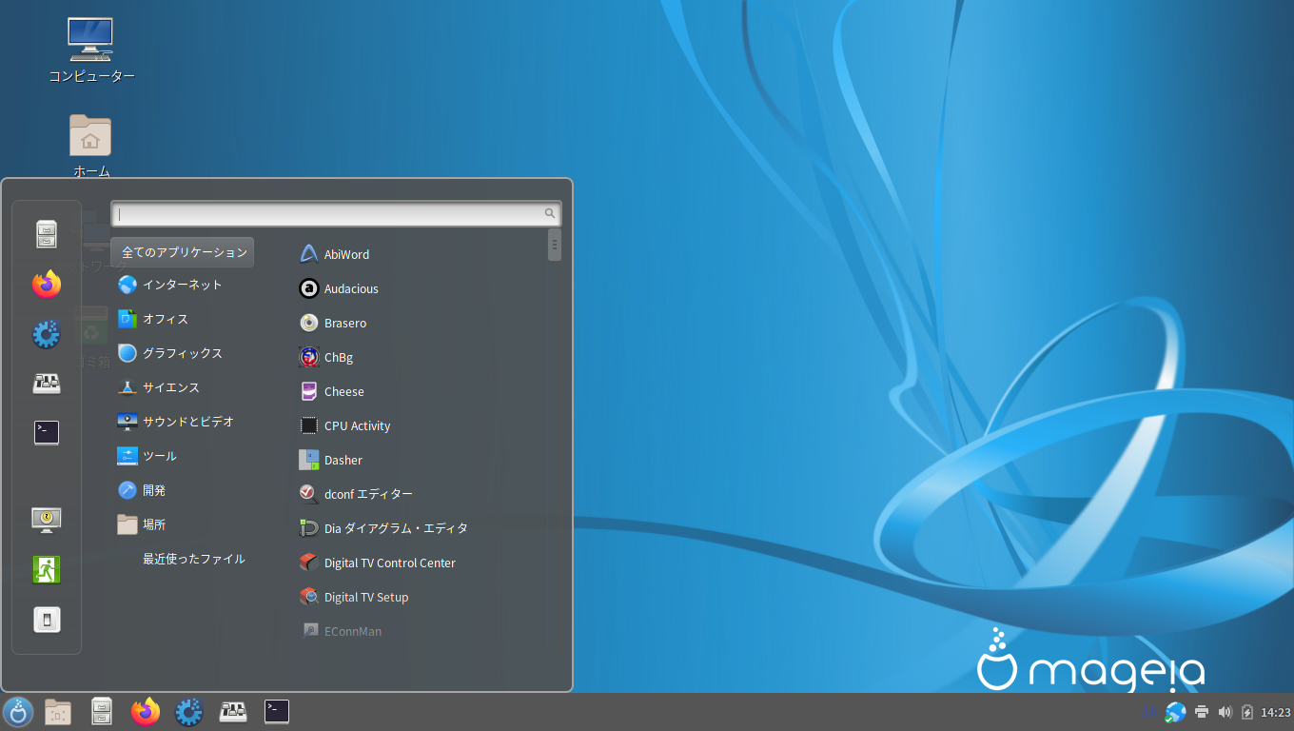The image size is (1294, 731).
Task: Select 全てのアプリケーション category
Action: tap(183, 252)
